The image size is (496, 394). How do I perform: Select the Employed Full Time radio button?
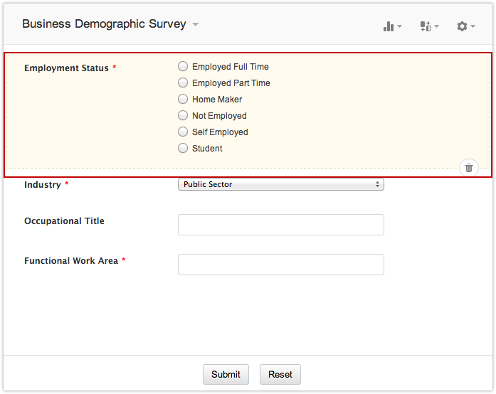[183, 66]
